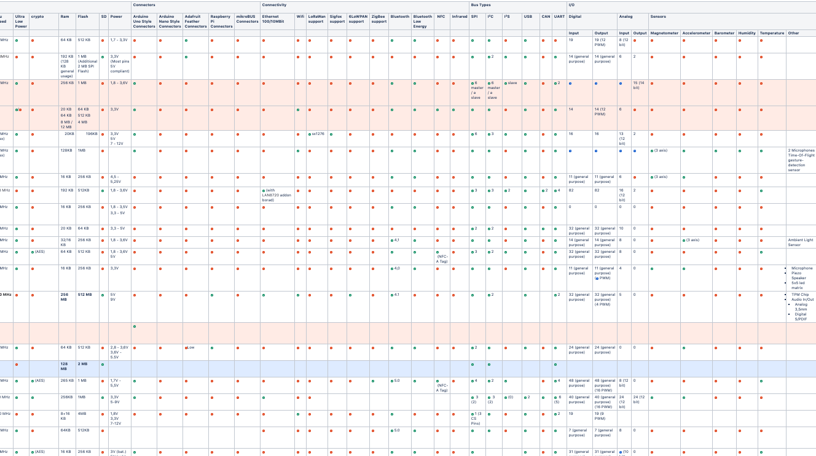Click the check icon next to LAN8720 addon text
The height and width of the screenshot is (456, 816).
coord(264,191)
